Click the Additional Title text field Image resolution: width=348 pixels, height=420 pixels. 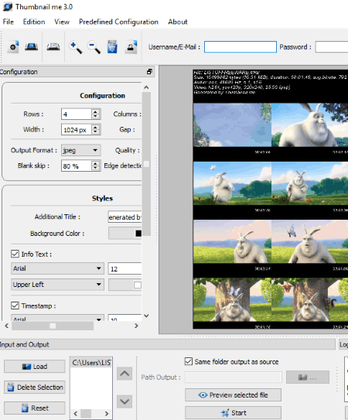[x=125, y=217]
